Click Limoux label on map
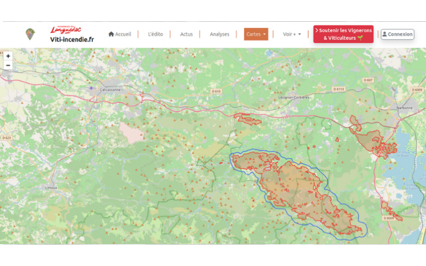426x266 pixels. [x=51, y=188]
